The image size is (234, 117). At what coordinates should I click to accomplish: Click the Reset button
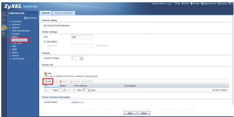tap(144, 113)
